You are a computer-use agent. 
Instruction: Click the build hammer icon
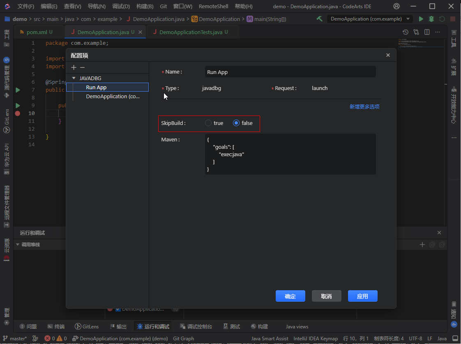319,19
